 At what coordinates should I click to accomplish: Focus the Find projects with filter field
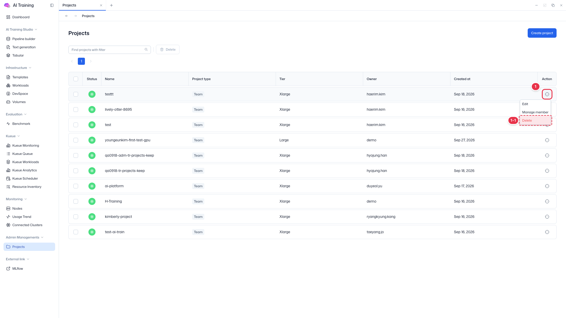110,50
